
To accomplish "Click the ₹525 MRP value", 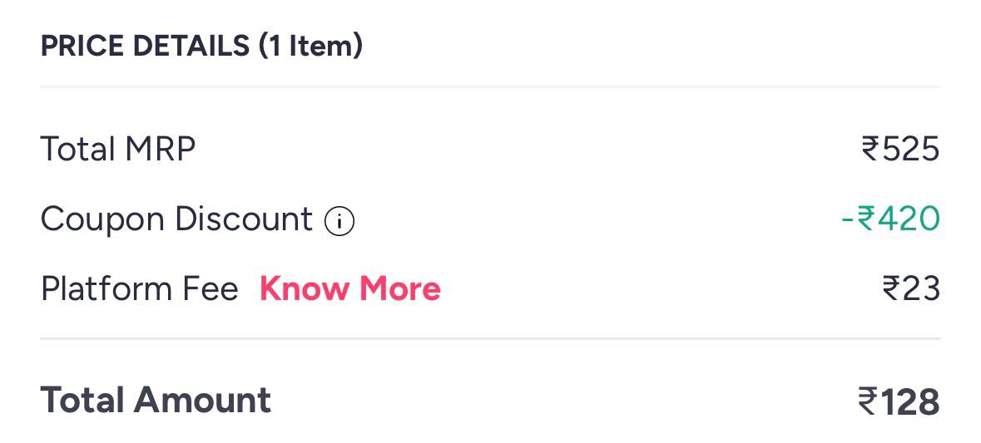I will [x=900, y=150].
